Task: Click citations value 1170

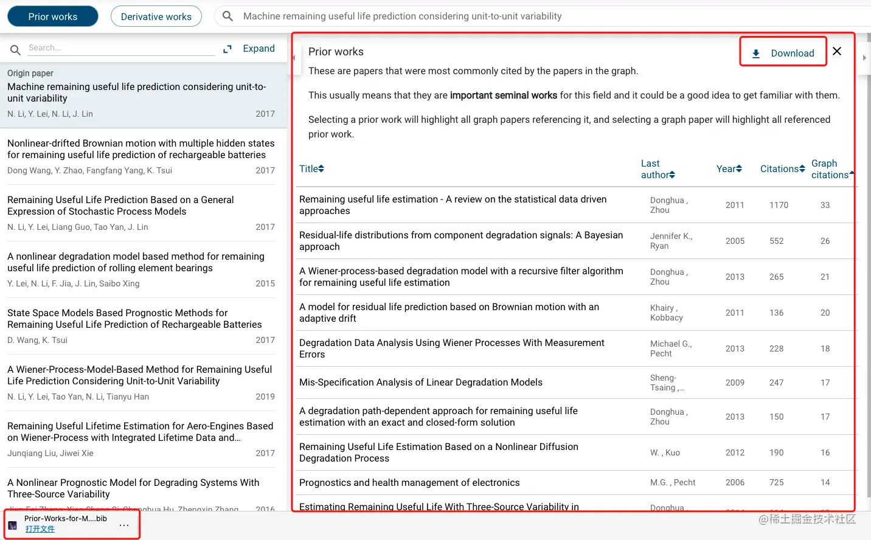Action: pyautogui.click(x=779, y=205)
